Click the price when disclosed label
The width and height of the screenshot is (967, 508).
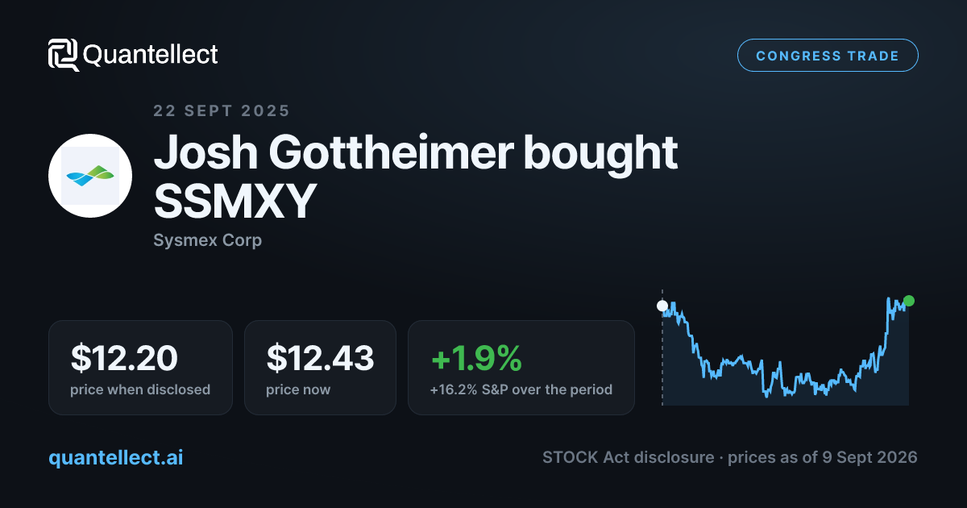click(140, 389)
